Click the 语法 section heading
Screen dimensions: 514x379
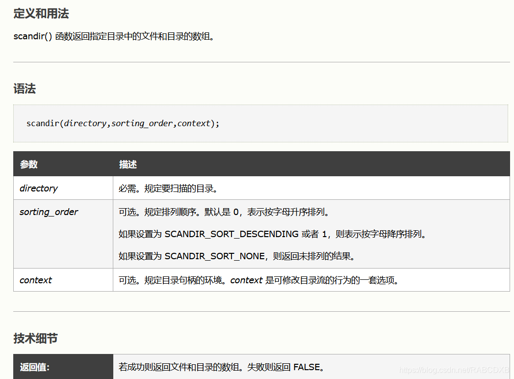click(25, 88)
